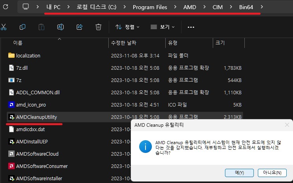
Task: Expand the chevron after 내 PC
Action: click(x=68, y=7)
